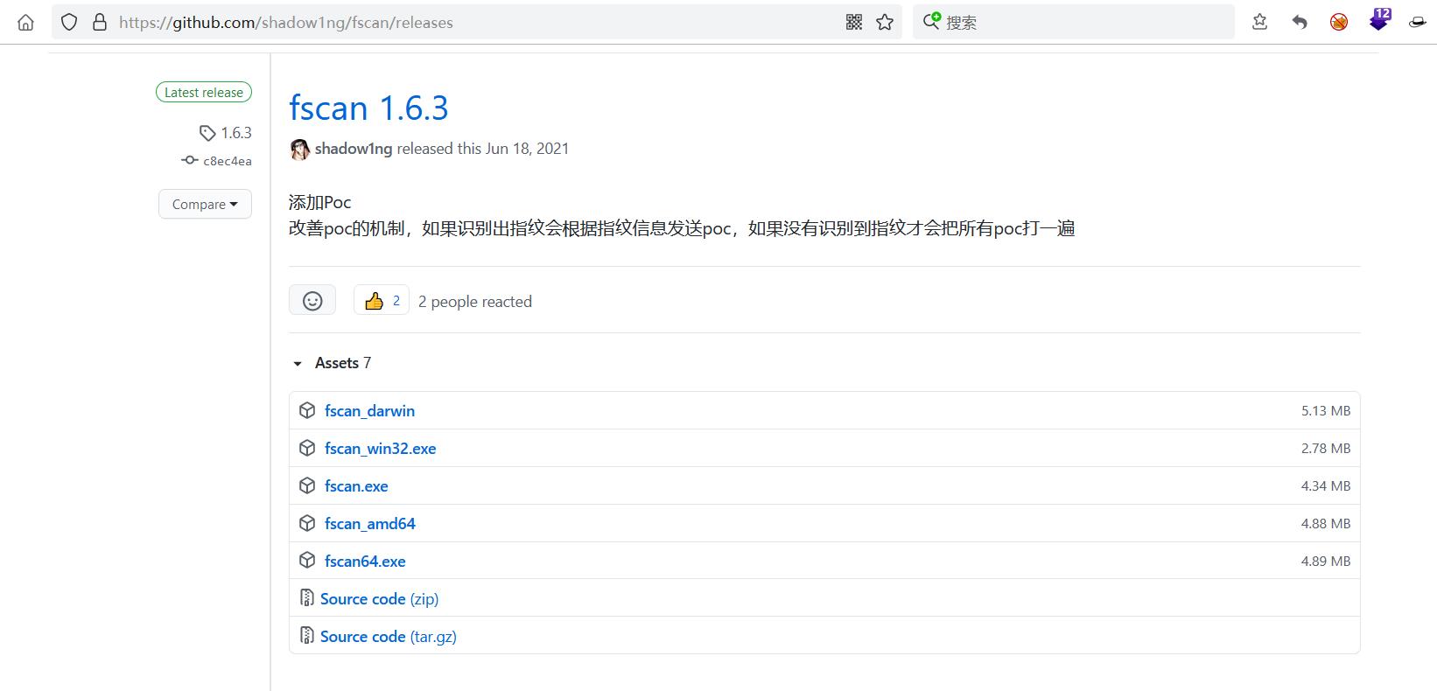Focus the URL address bar

[x=477, y=22]
